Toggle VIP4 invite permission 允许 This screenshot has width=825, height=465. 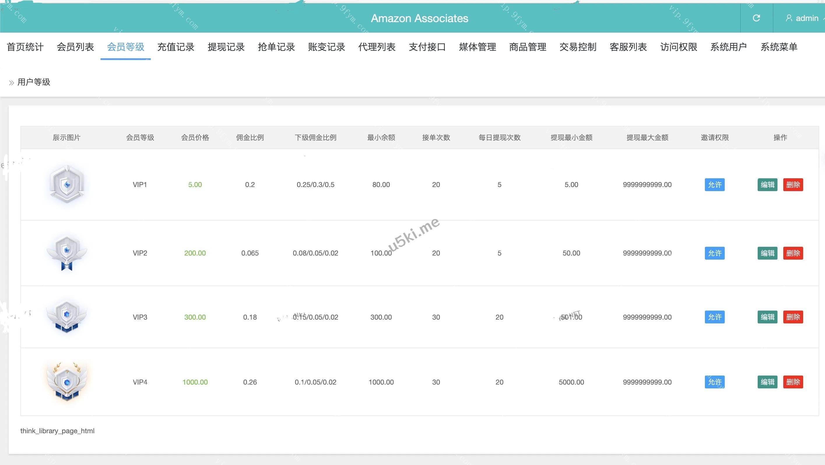point(715,382)
